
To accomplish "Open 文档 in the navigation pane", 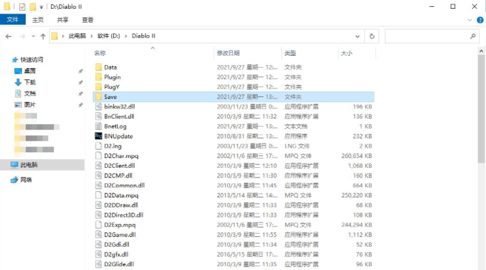I will pyautogui.click(x=30, y=93).
